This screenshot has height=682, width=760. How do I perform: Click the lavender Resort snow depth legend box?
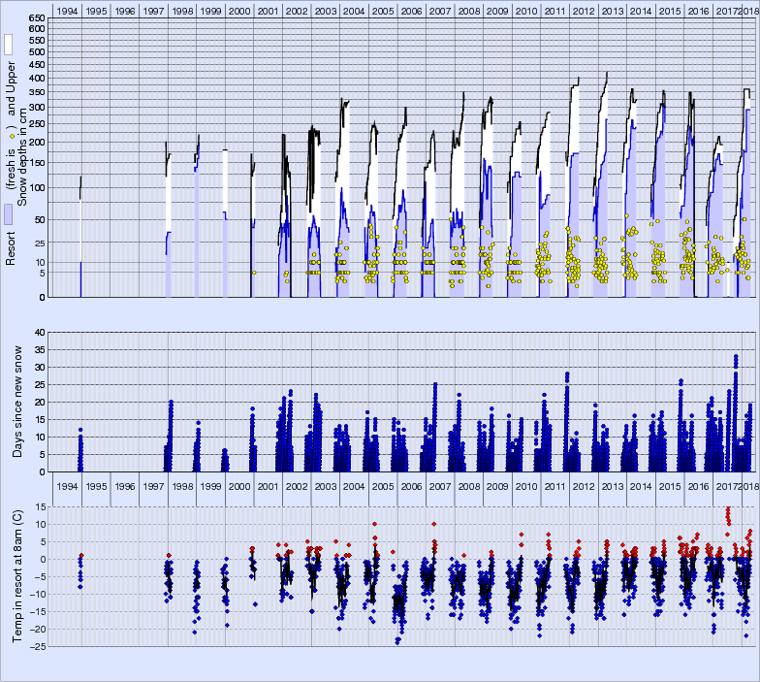click(8, 215)
